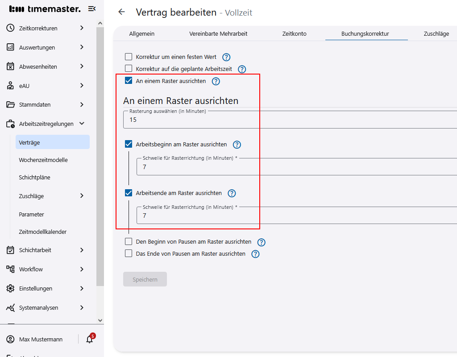Click help icon next to Arbeitsbeginn am Raster ausrichten
The width and height of the screenshot is (457, 357).
(x=237, y=145)
